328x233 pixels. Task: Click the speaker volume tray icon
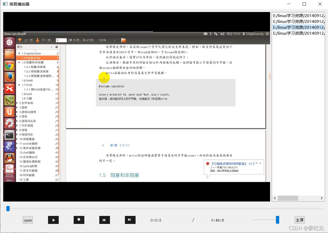(x=222, y=34)
